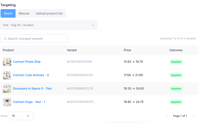200x123 pixels.
Task: Click Applied badge for Cartoon Cute Animals
Action: [x=176, y=75]
